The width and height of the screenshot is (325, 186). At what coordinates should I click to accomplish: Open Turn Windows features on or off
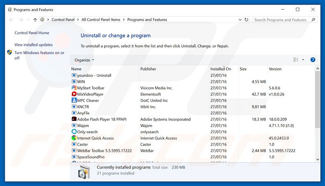pyautogui.click(x=39, y=56)
